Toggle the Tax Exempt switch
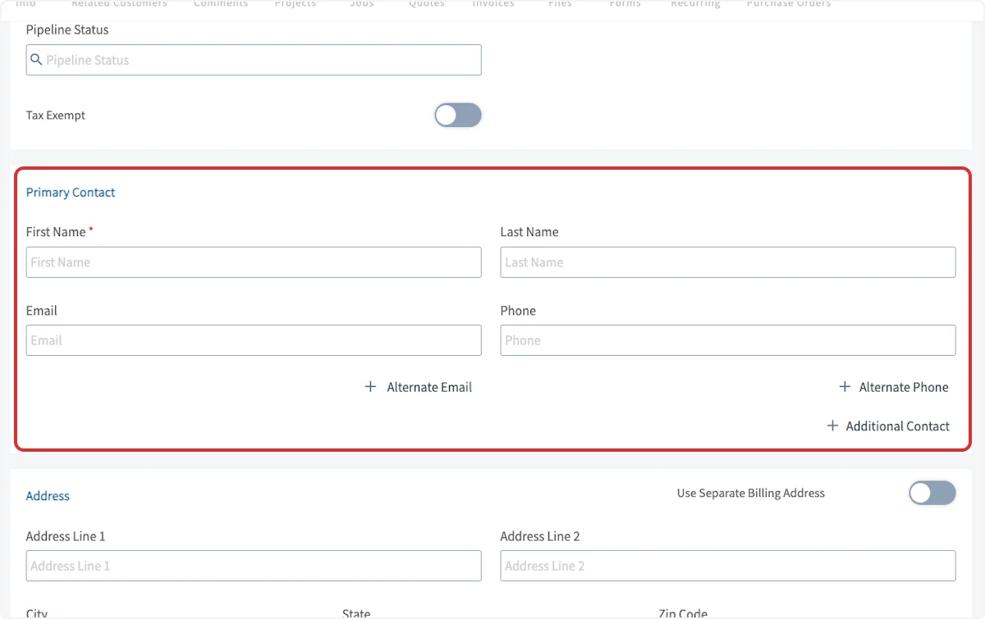The height and width of the screenshot is (619, 985). coord(458,116)
